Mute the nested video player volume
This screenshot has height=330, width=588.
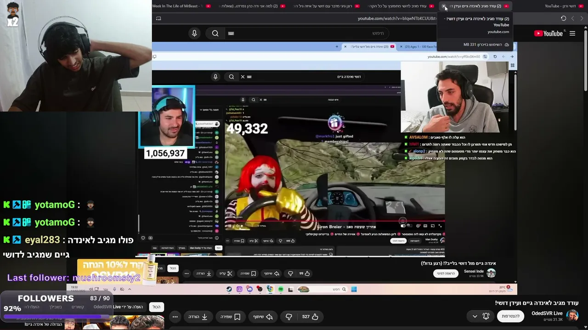pos(238,226)
